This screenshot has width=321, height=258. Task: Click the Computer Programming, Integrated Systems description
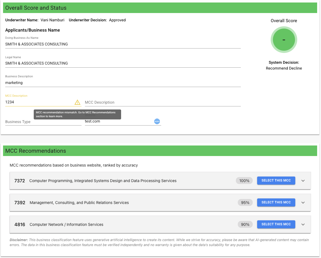[x=103, y=181]
